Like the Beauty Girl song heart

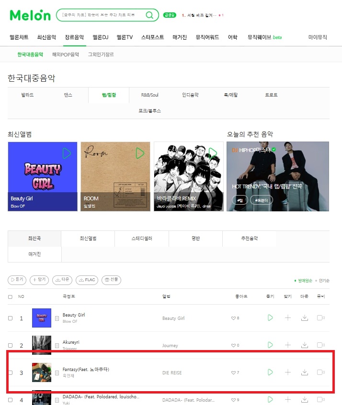pos(233,318)
